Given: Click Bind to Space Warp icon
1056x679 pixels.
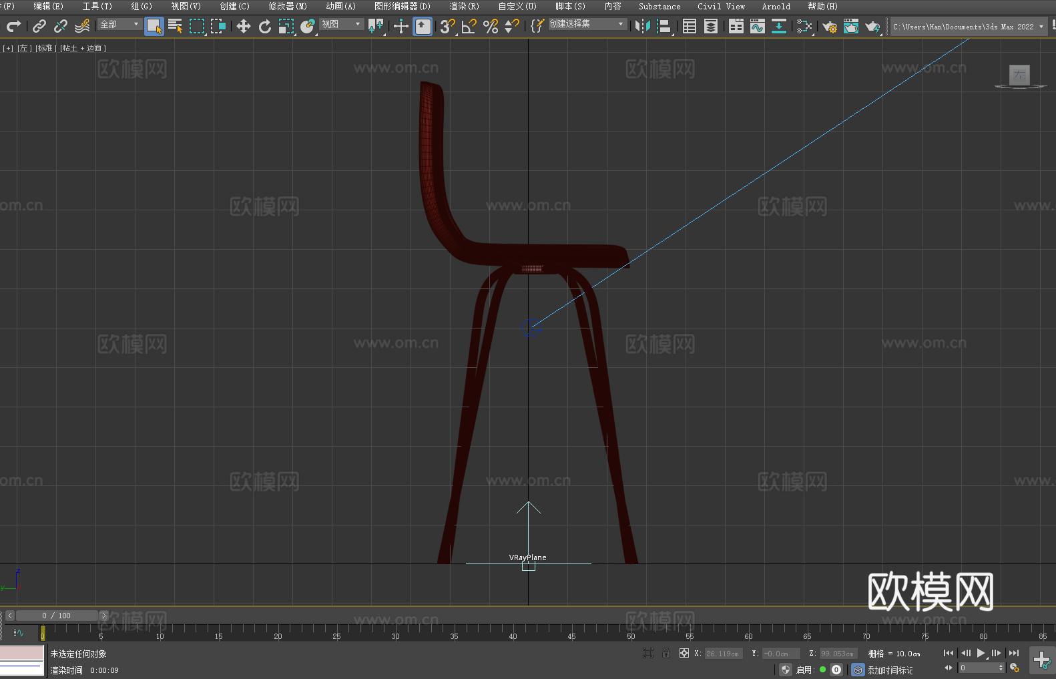Looking at the screenshot, I should tap(82, 26).
